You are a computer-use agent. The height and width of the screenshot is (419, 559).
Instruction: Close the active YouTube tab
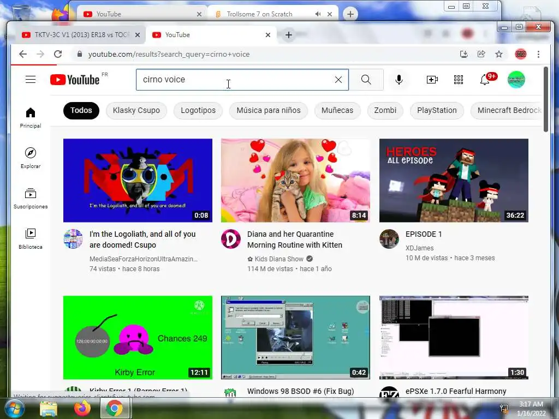(268, 35)
